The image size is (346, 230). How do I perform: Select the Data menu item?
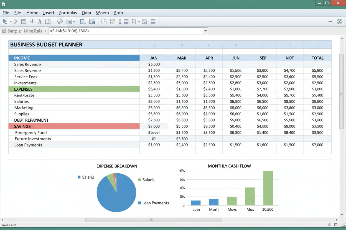(x=86, y=13)
